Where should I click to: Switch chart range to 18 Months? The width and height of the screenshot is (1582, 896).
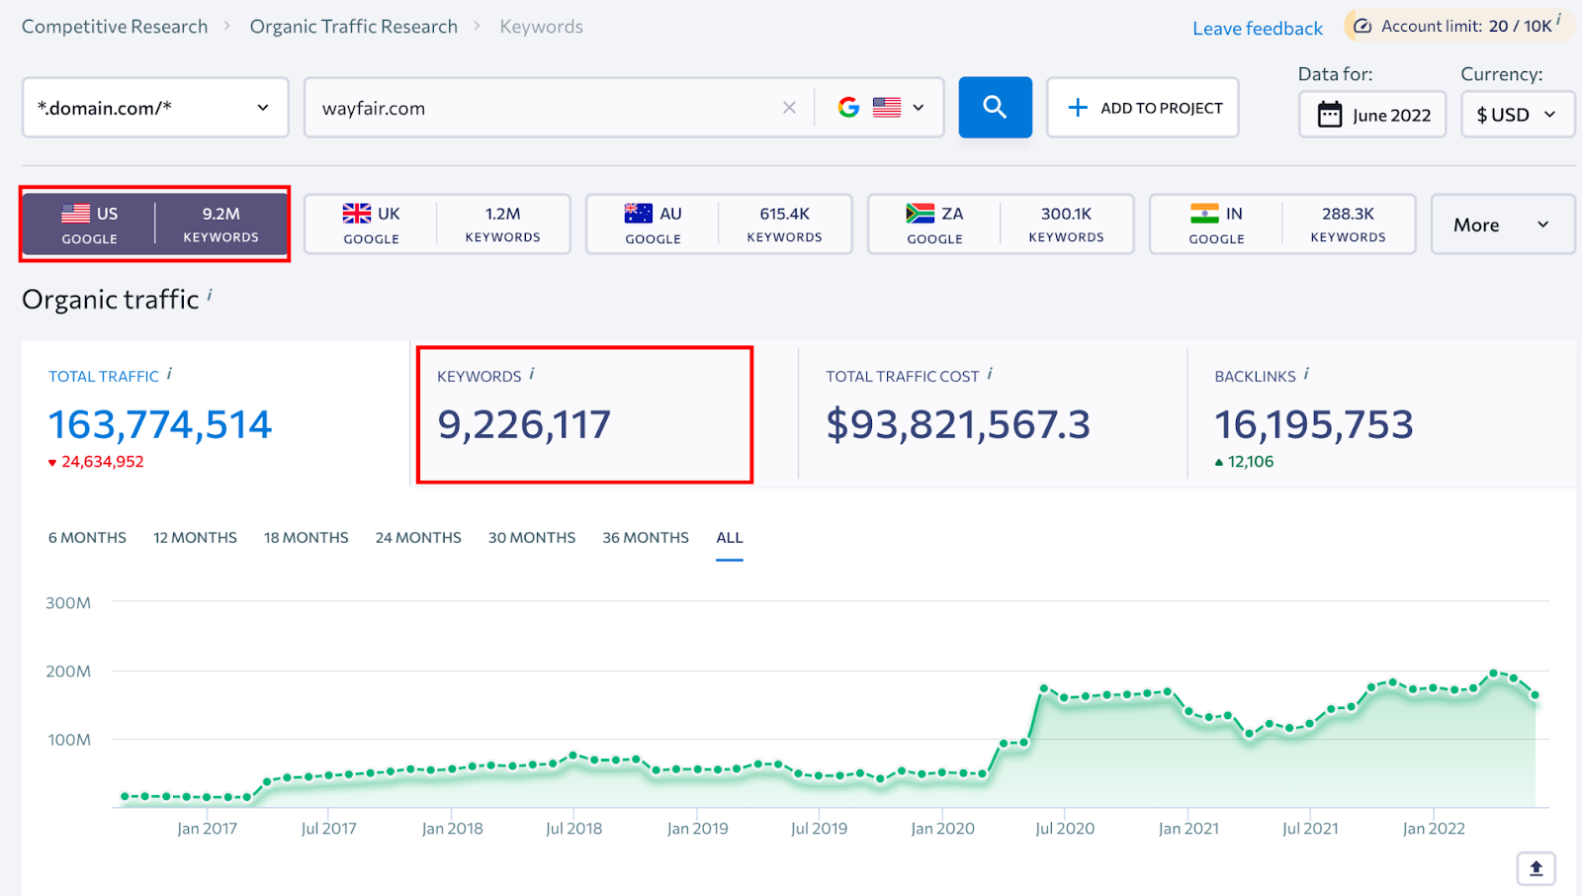pos(307,538)
